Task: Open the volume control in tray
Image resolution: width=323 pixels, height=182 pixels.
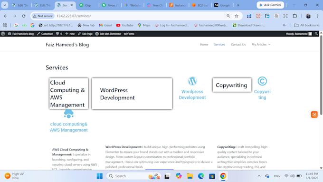Action: 292,176
